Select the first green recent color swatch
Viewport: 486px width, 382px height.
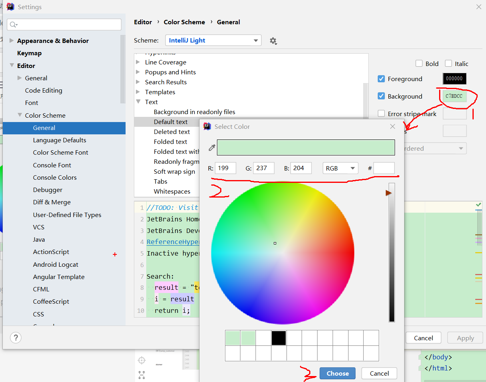pyautogui.click(x=232, y=338)
